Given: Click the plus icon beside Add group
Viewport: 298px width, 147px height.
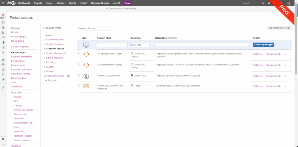Looking at the screenshot, I should (x=46, y=80).
